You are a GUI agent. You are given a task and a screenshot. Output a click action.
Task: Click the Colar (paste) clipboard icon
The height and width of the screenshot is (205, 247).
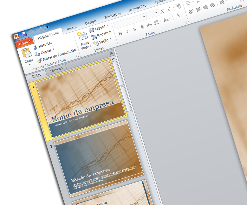pos(27,52)
